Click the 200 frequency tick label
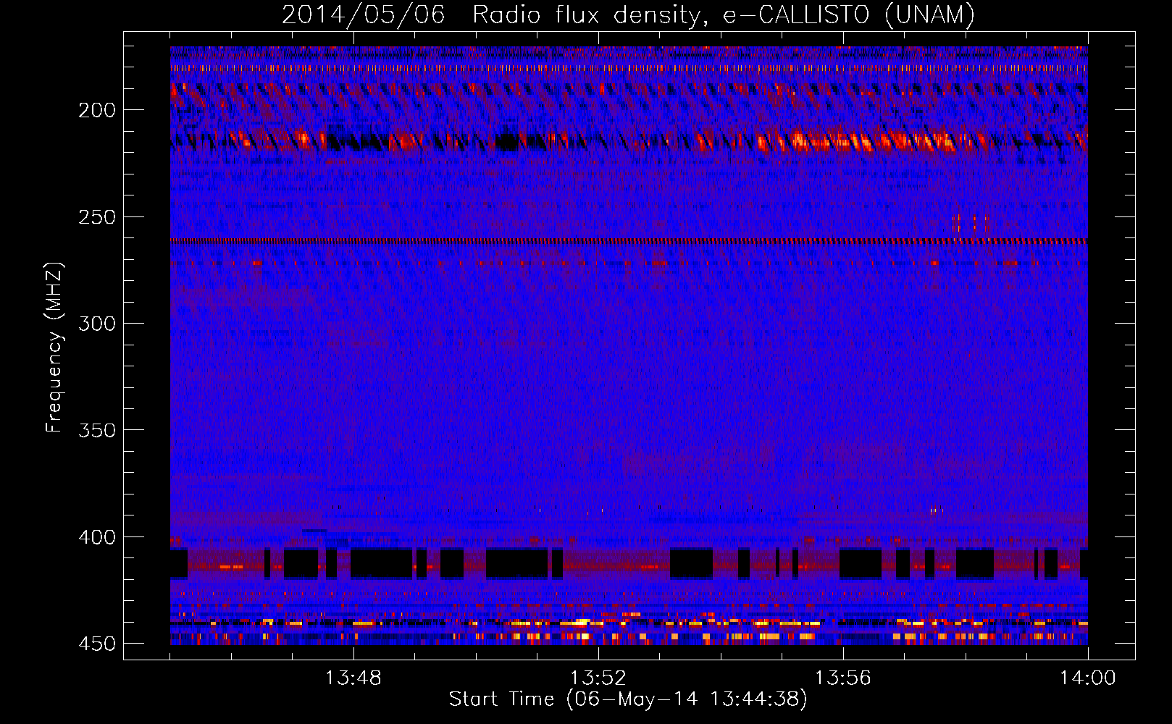Viewport: 1172px width, 724px height. pos(97,110)
